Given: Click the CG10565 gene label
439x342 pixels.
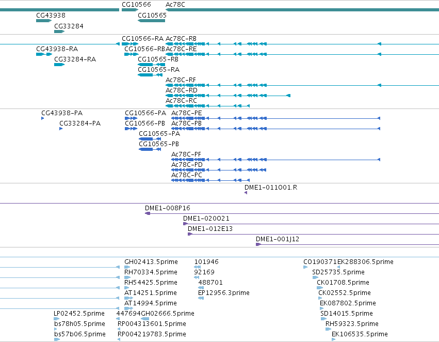Looking at the screenshot, I should click(x=152, y=15).
